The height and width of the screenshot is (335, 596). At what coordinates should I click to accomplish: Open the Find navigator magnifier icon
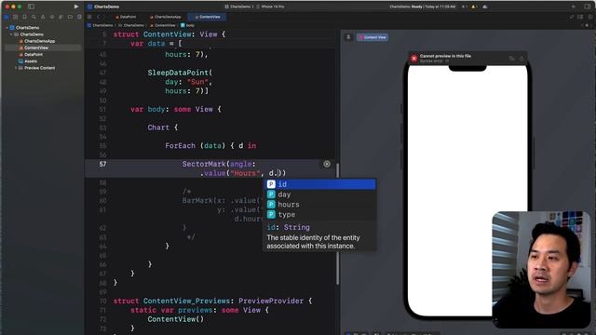point(34,17)
